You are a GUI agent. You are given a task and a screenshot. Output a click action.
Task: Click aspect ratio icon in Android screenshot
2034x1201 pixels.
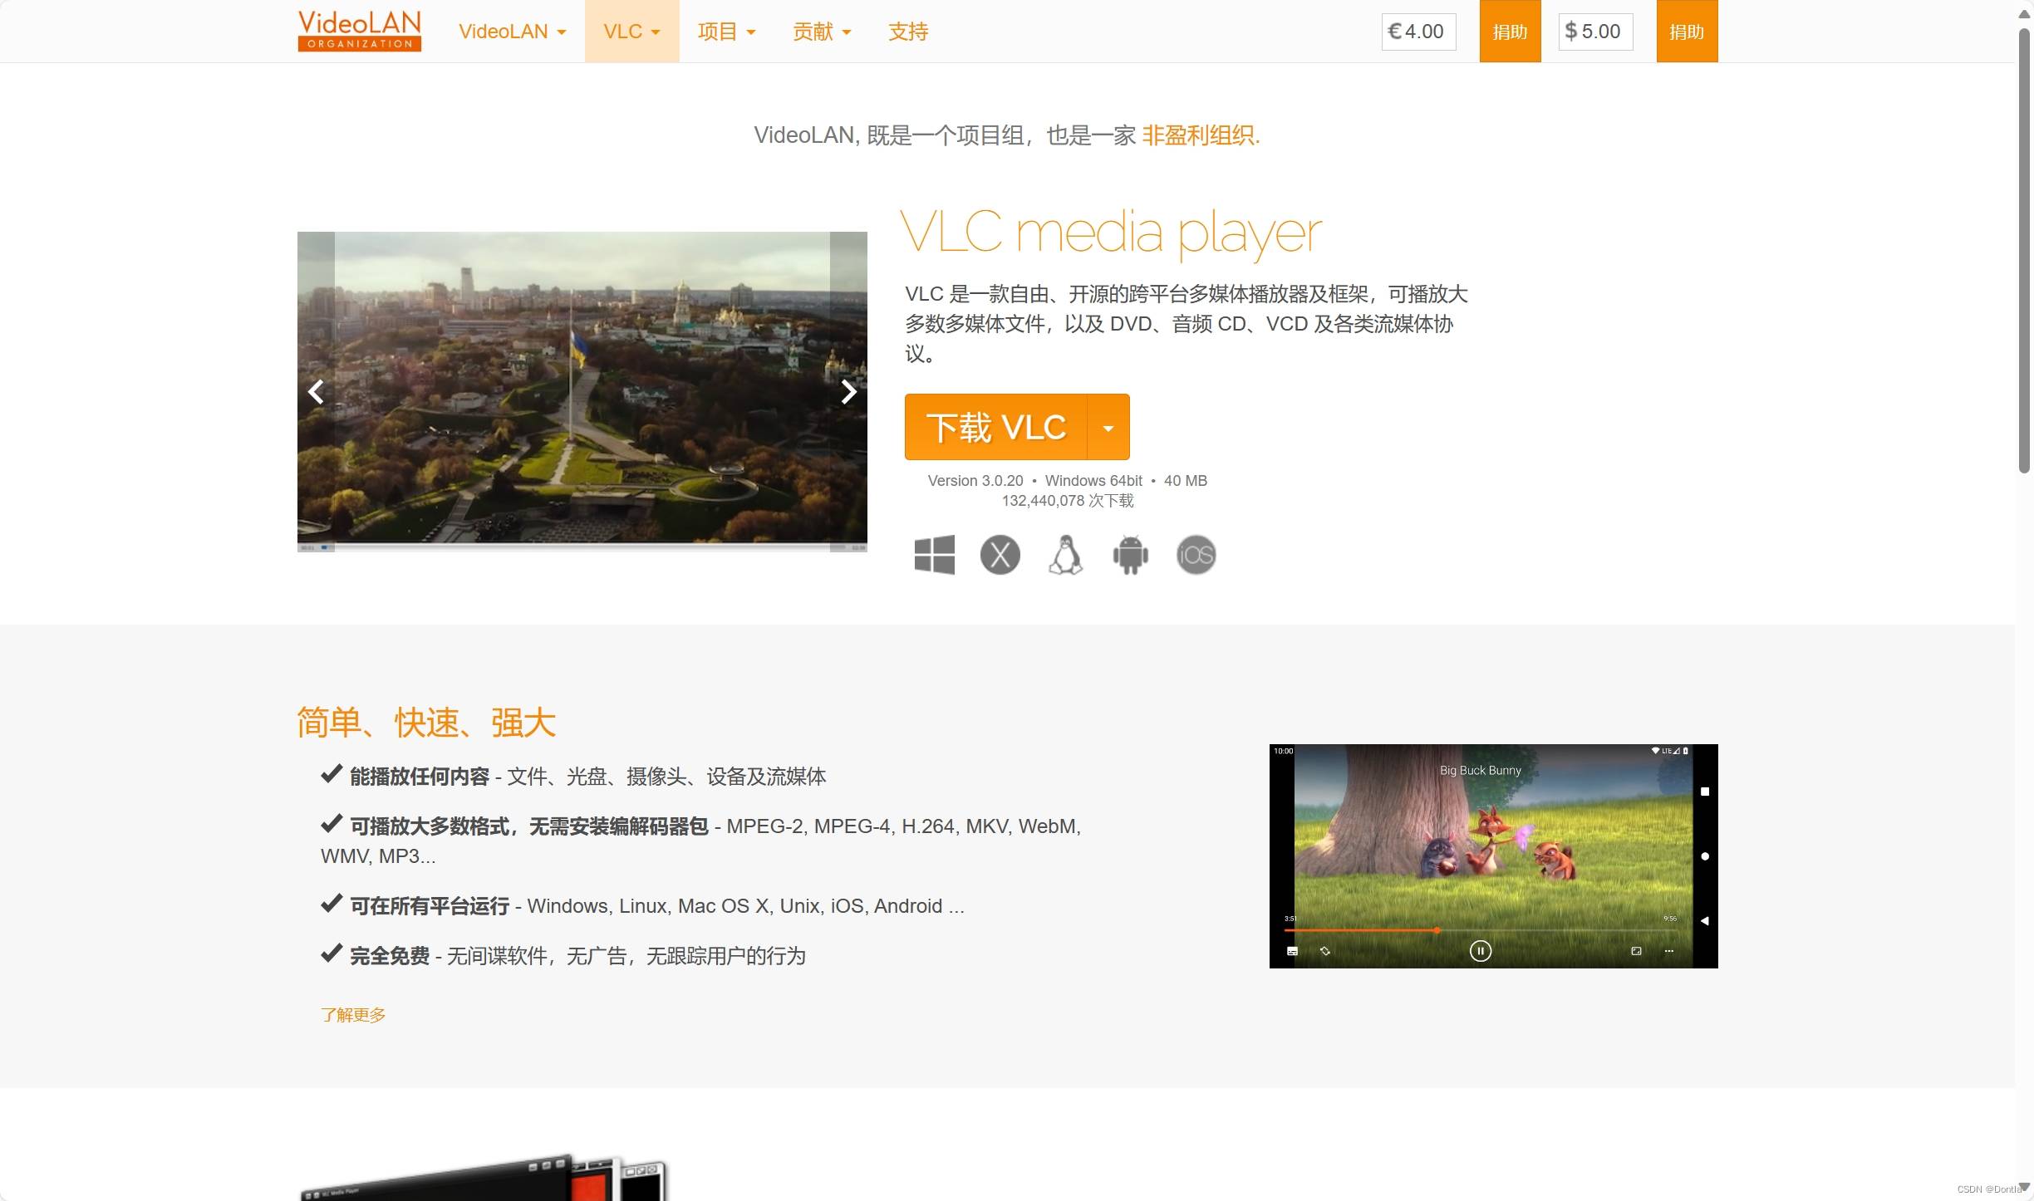(1636, 951)
